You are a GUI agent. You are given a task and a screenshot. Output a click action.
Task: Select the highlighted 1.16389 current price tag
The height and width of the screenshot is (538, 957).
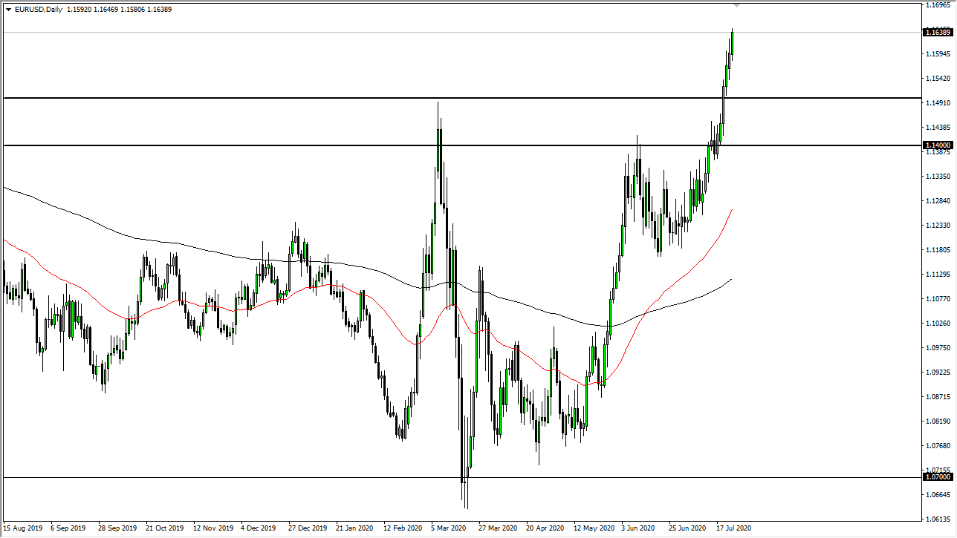(938, 33)
